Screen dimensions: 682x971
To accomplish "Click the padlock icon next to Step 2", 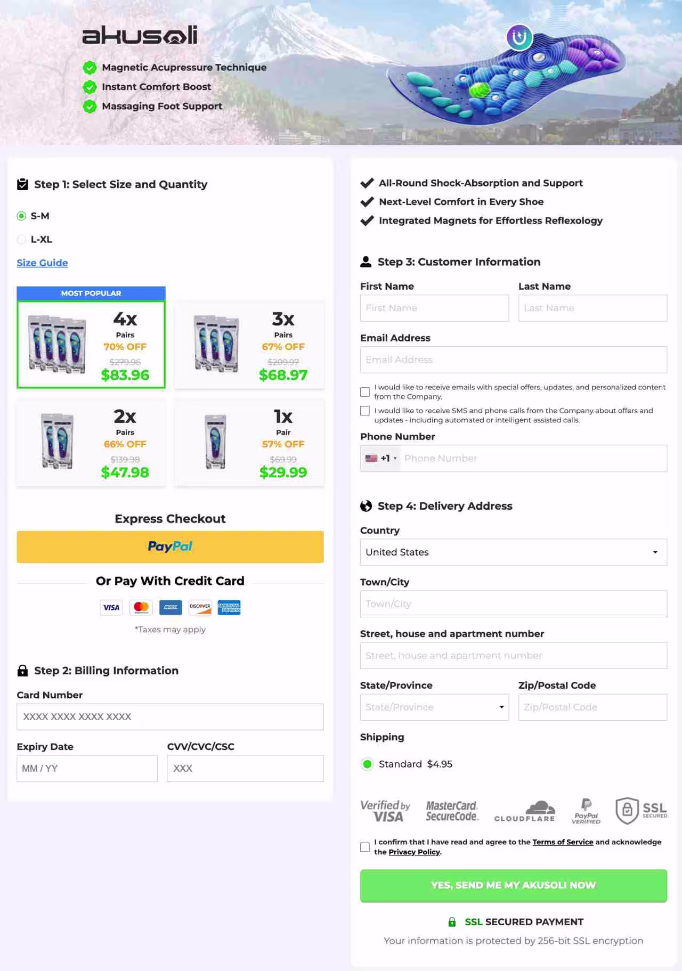I will coord(22,671).
